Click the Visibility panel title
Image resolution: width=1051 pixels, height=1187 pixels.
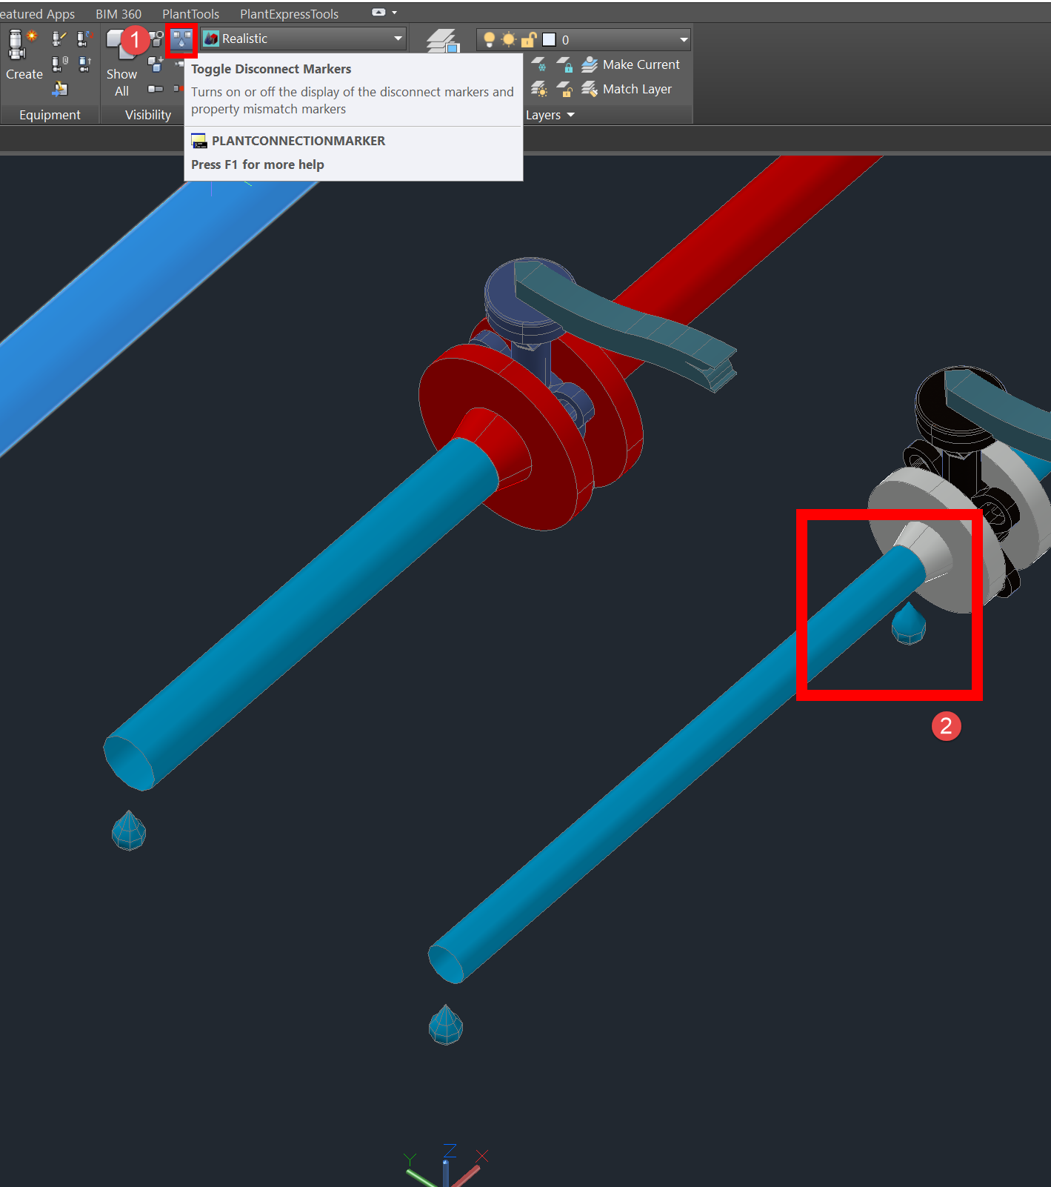tap(148, 115)
